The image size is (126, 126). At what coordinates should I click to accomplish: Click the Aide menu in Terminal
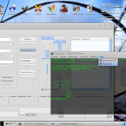pos(101,57)
